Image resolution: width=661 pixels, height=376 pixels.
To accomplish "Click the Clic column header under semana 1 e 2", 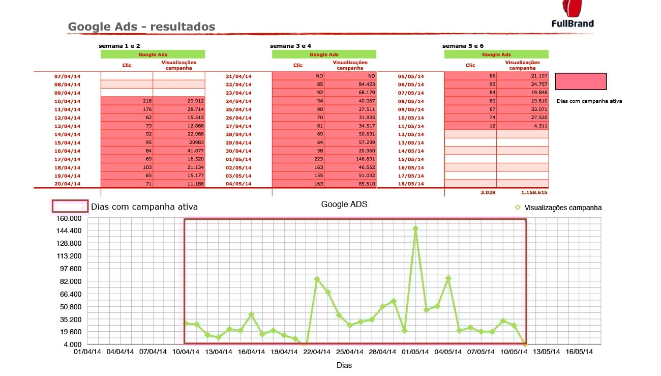I will point(127,65).
